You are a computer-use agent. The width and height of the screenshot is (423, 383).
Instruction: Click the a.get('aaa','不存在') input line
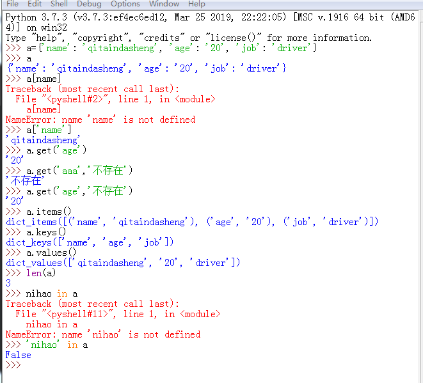click(79, 171)
